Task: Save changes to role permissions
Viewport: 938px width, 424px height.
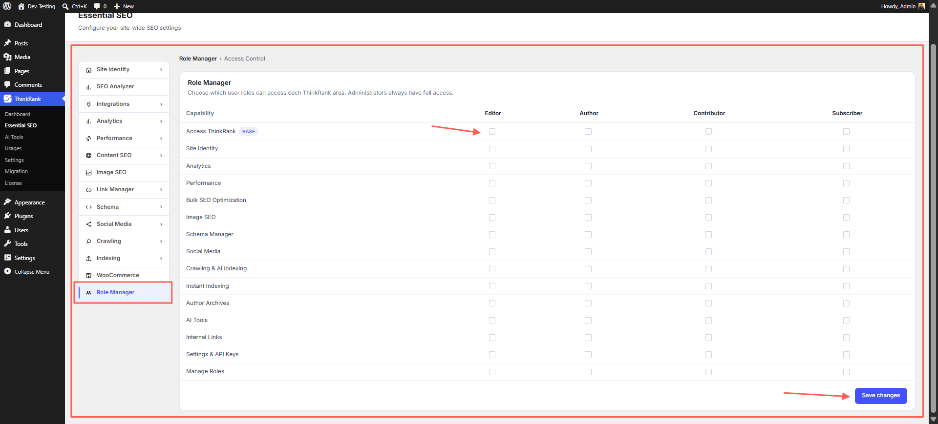Action: pos(881,396)
